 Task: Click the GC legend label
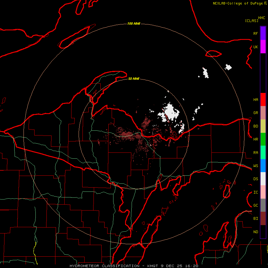click(255, 205)
